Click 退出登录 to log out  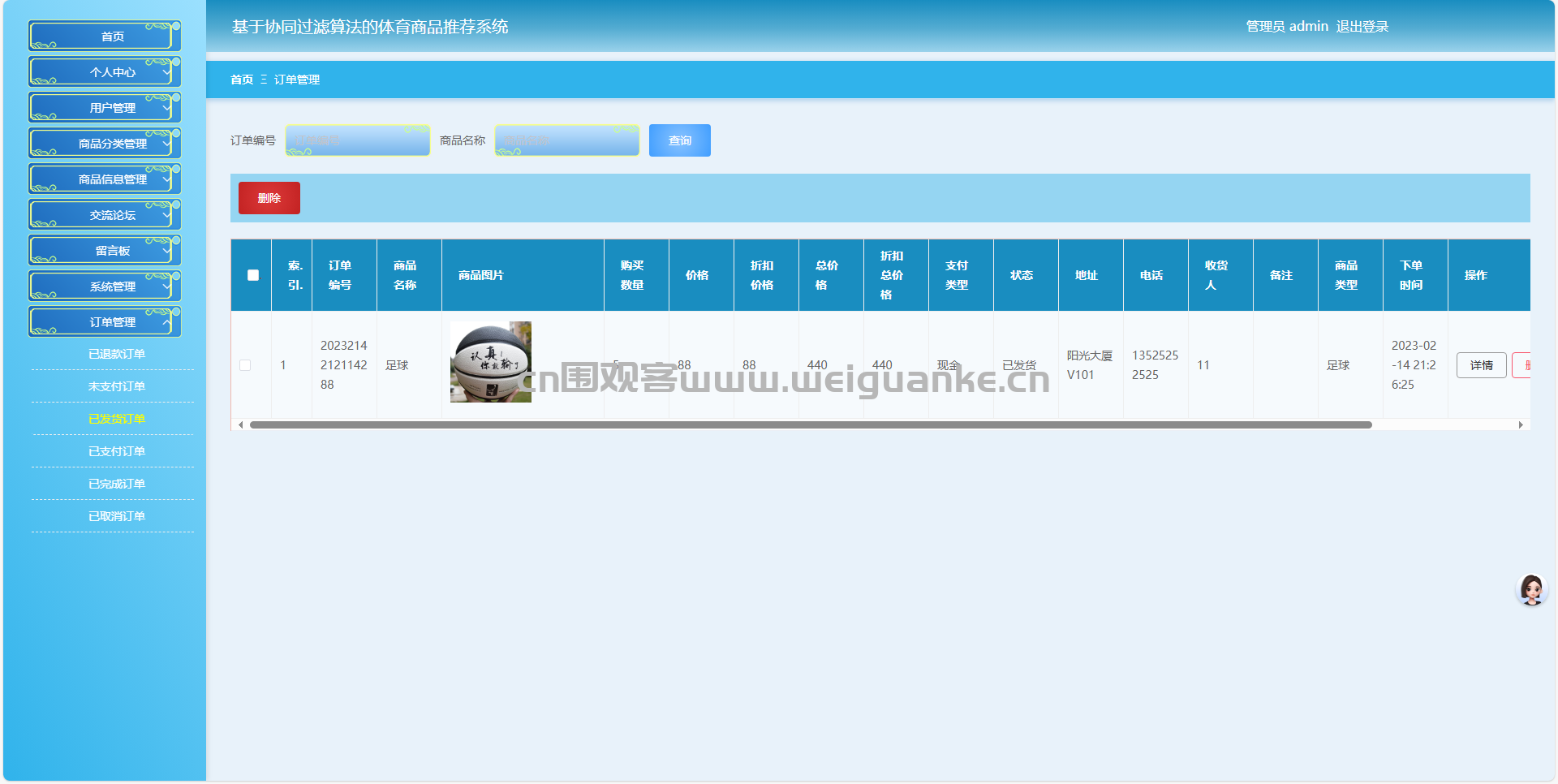(1362, 27)
